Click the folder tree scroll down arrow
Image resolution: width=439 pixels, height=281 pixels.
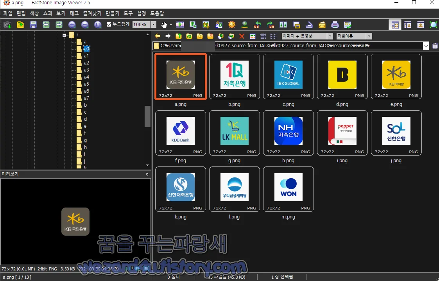click(x=147, y=165)
